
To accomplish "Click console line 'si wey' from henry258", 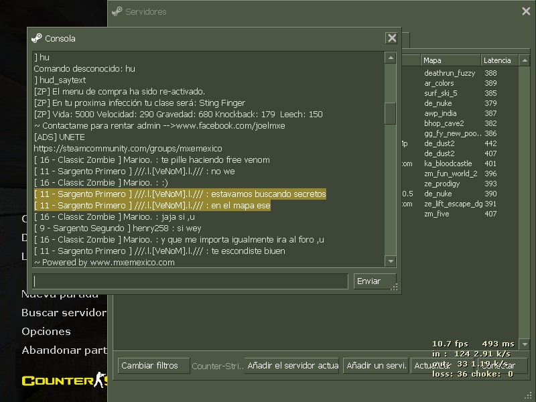I will pos(118,228).
